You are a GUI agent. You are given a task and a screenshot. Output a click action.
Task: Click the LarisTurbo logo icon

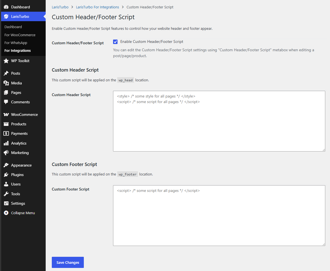(6, 16)
